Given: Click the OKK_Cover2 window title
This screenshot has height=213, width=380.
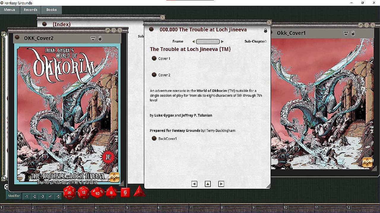Looking at the screenshot, I should pos(39,38).
